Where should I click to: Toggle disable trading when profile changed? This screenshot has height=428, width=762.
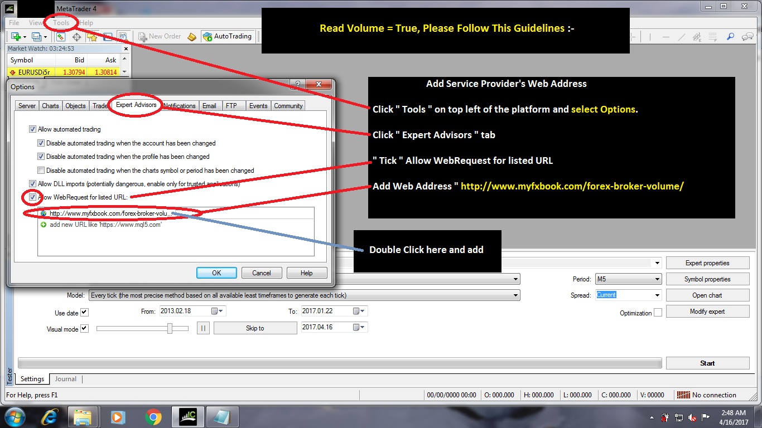tap(41, 157)
